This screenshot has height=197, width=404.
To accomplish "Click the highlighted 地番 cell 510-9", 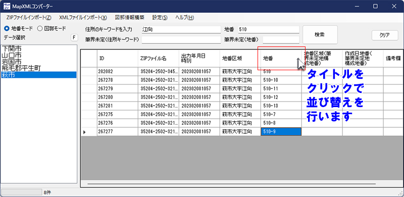I will click(281, 132).
